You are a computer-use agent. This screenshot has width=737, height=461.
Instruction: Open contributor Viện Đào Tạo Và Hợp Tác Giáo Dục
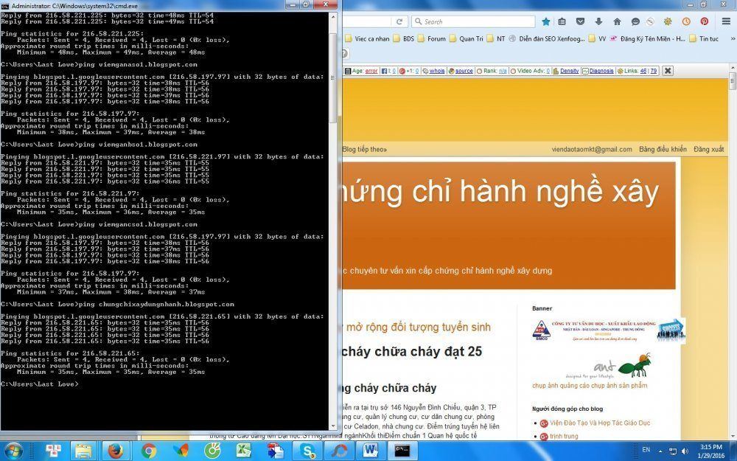600,423
